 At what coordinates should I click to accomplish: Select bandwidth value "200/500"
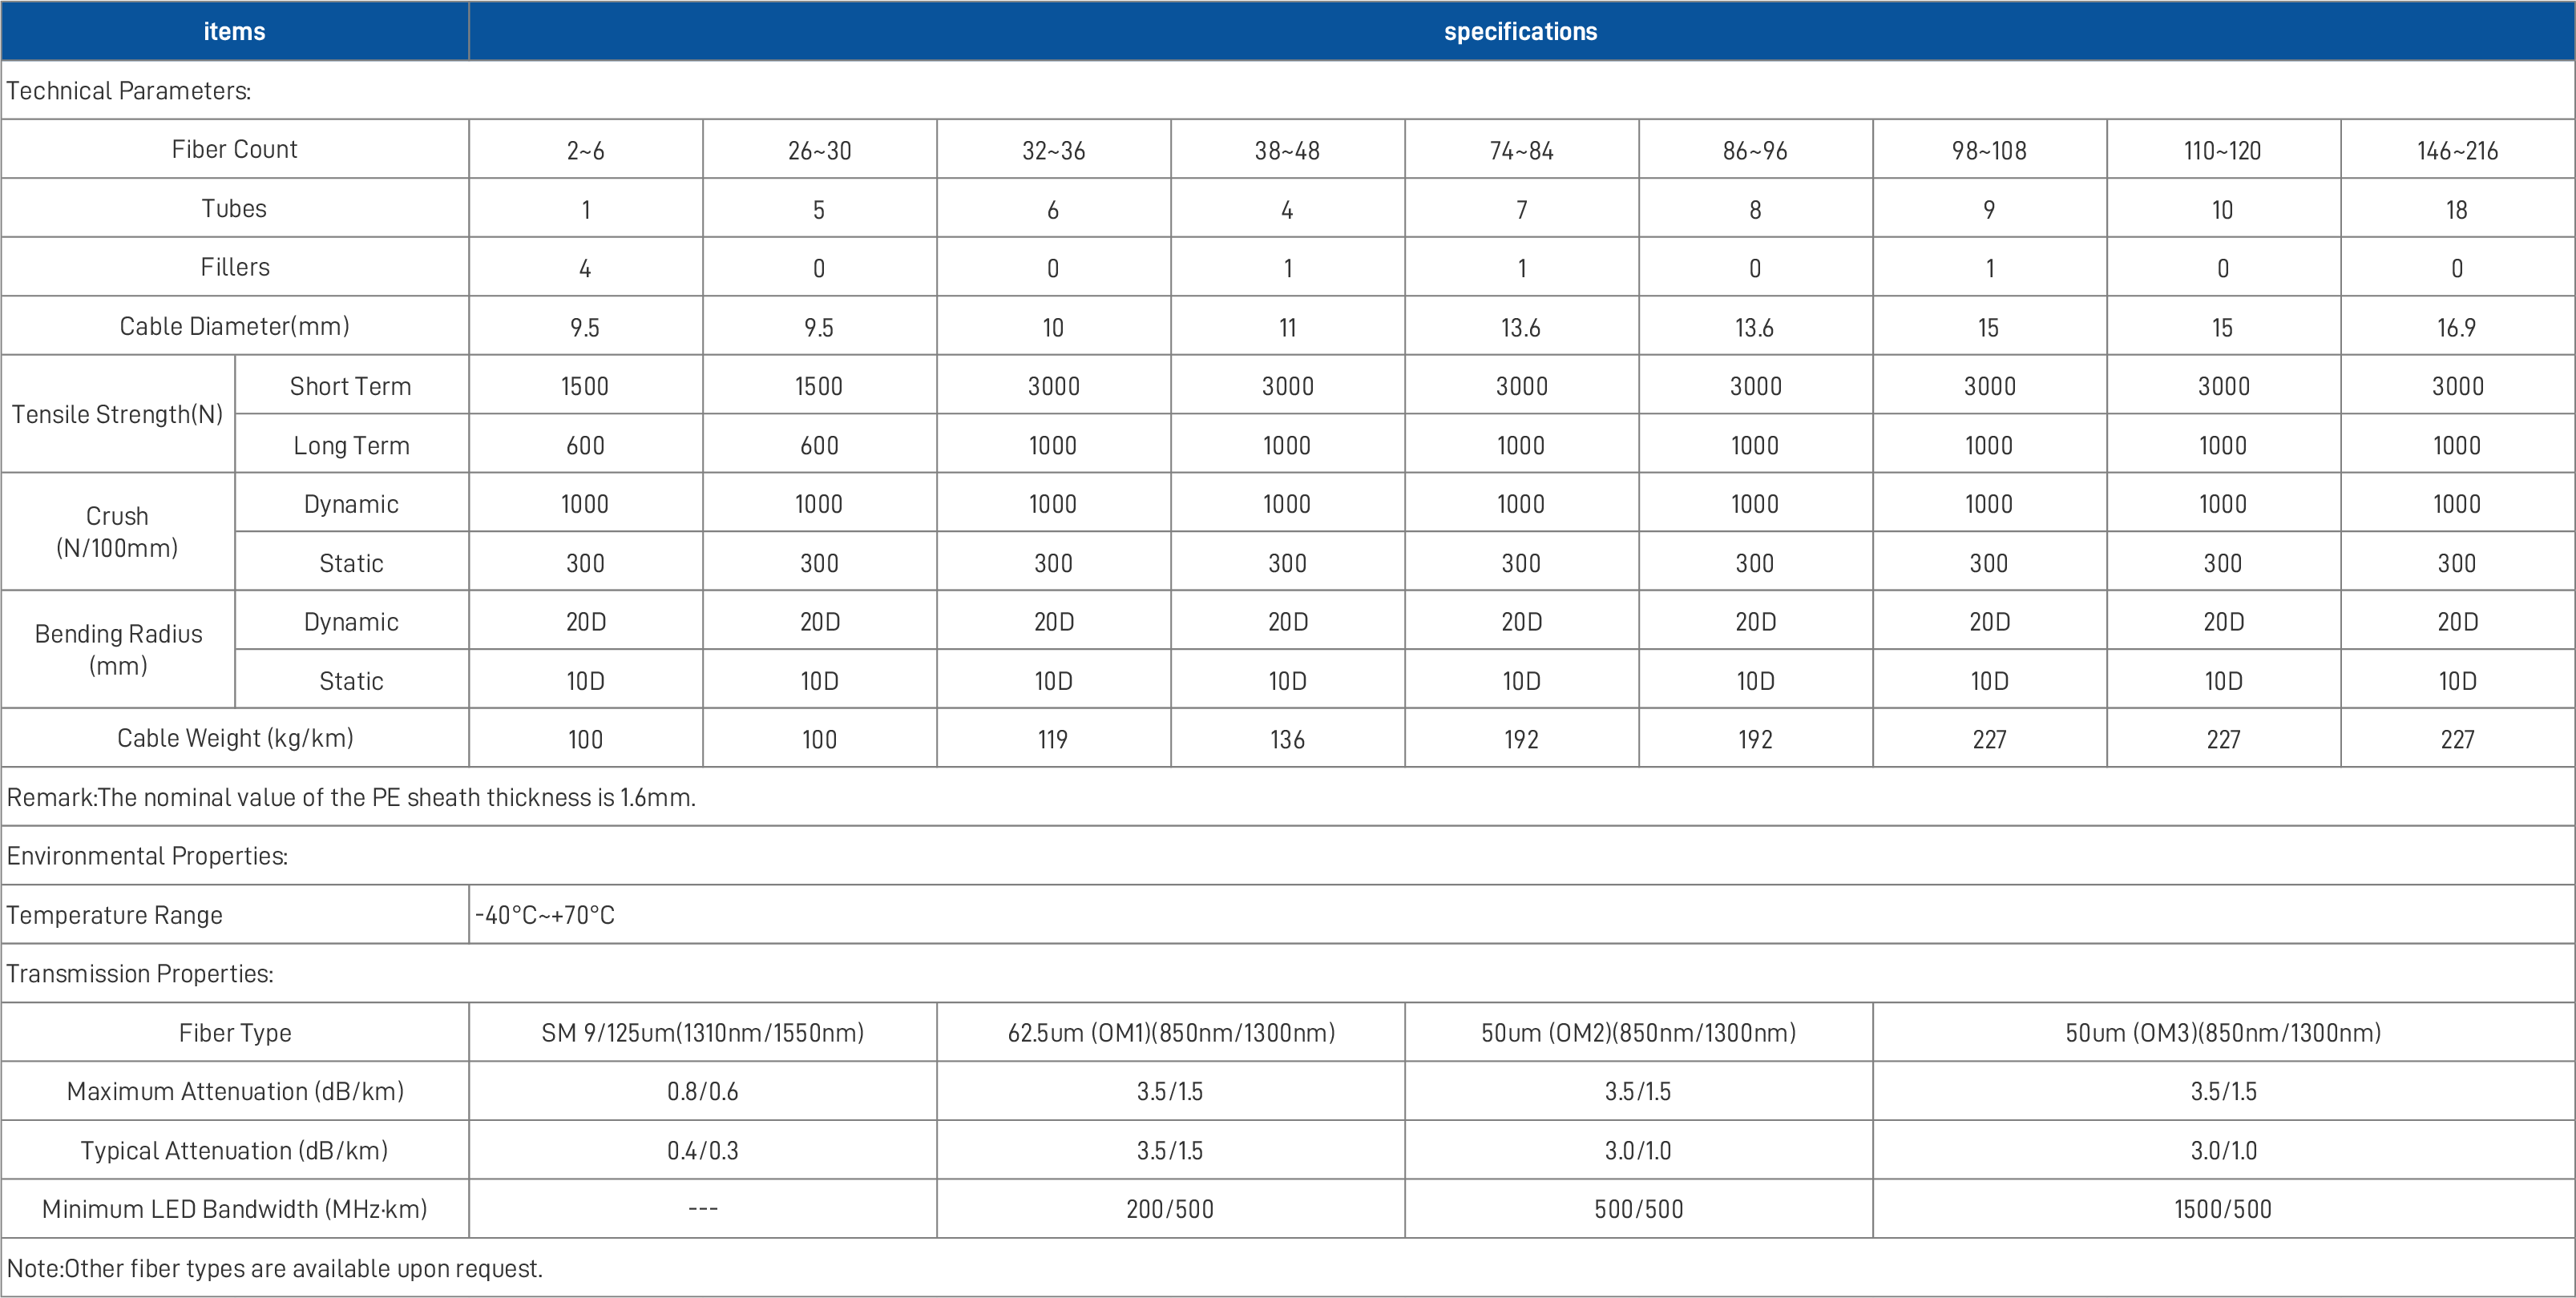1170,1209
